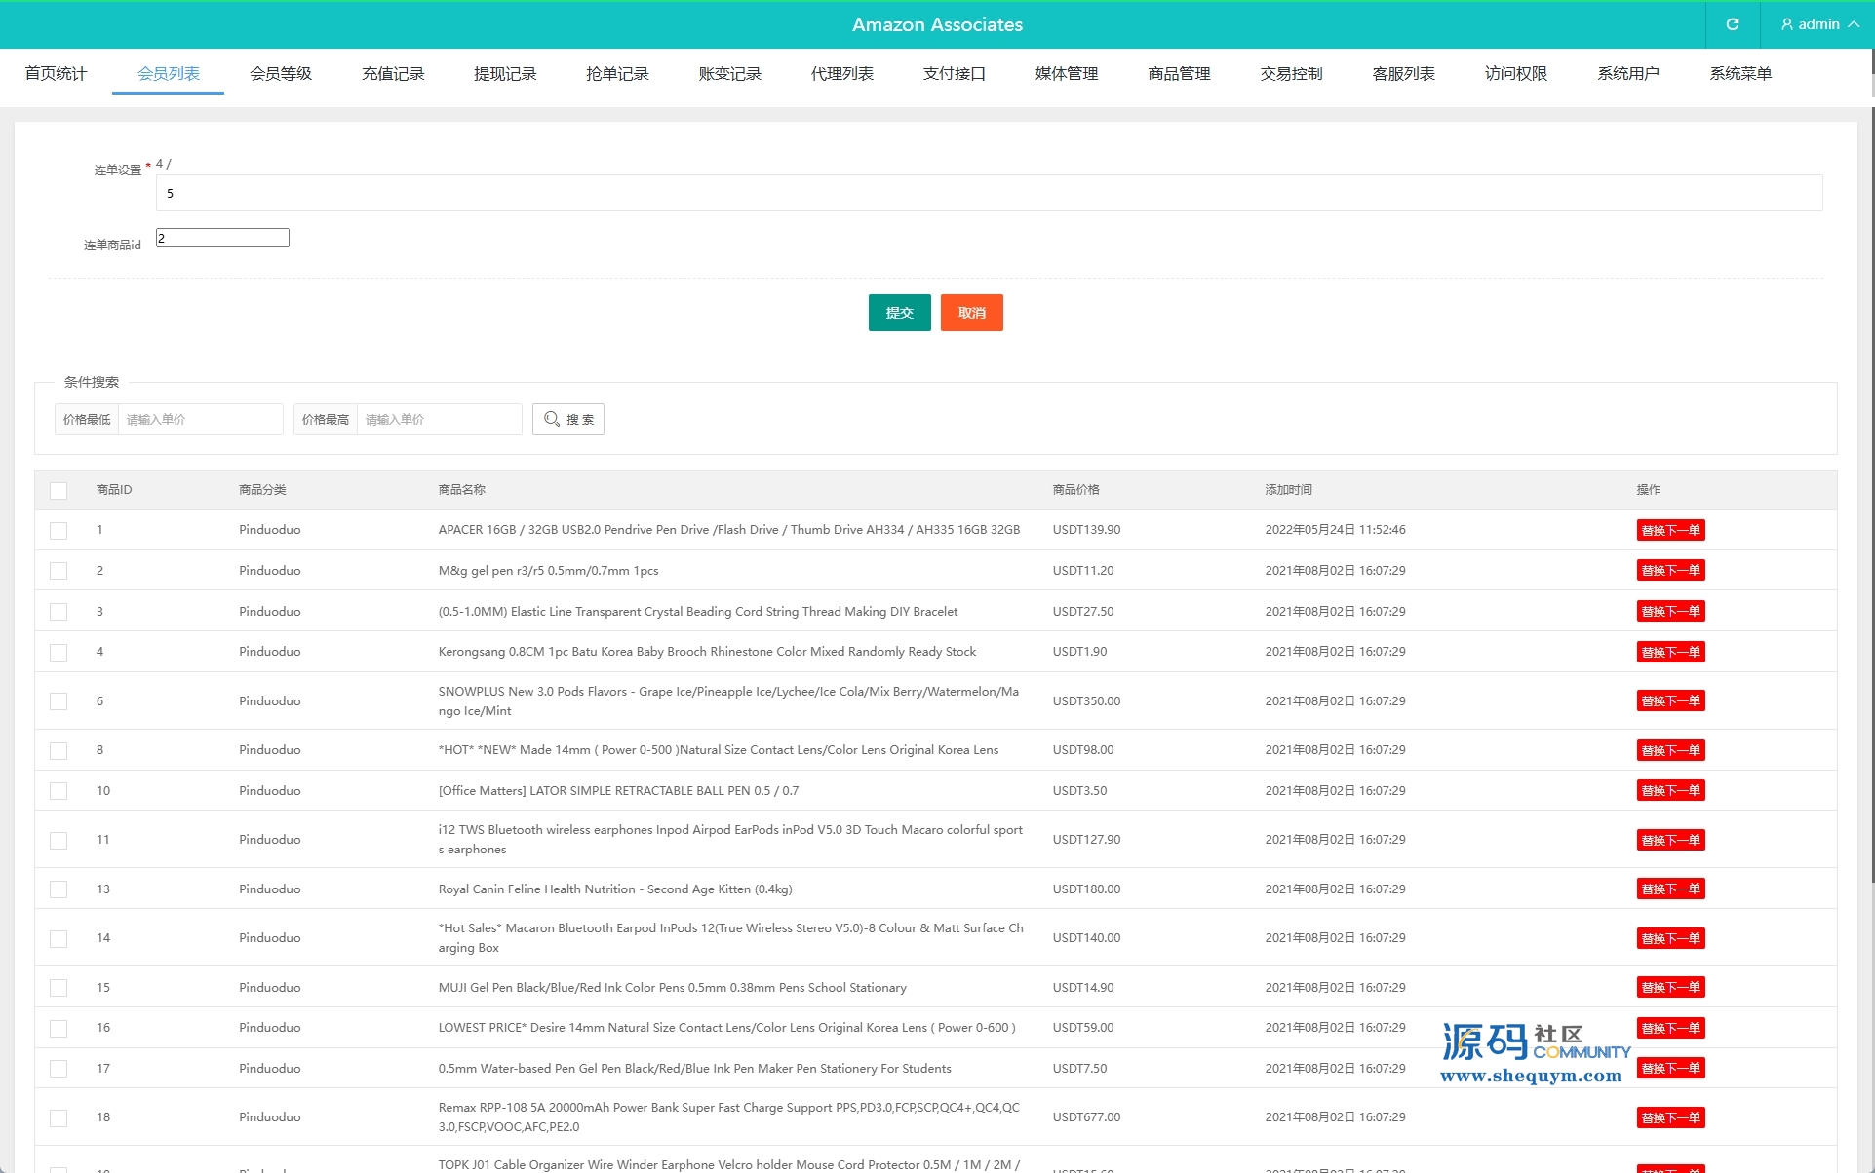
Task: Open the 客服列表 tab
Action: click(x=1404, y=73)
